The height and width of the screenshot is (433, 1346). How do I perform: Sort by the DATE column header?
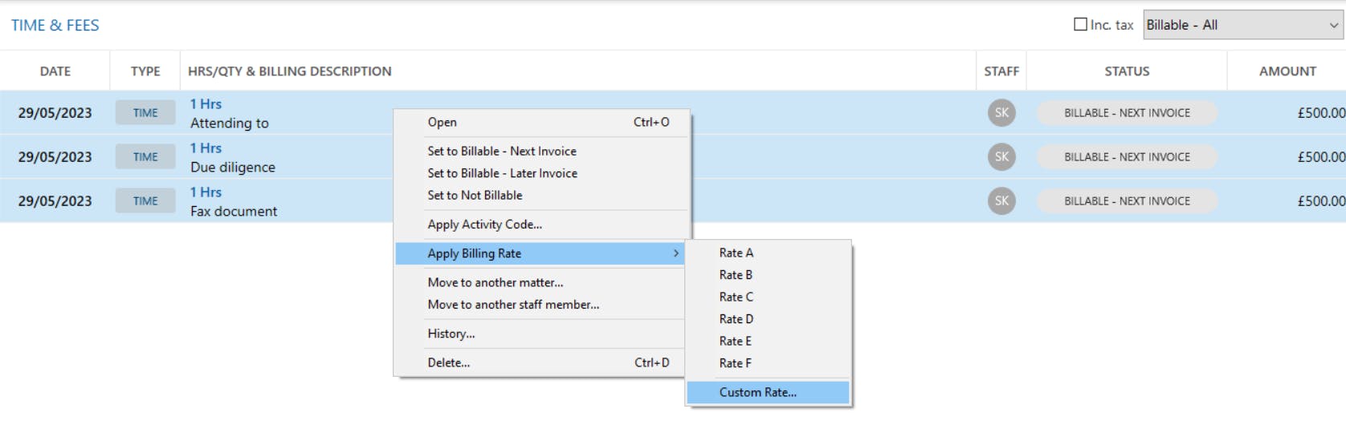(55, 71)
